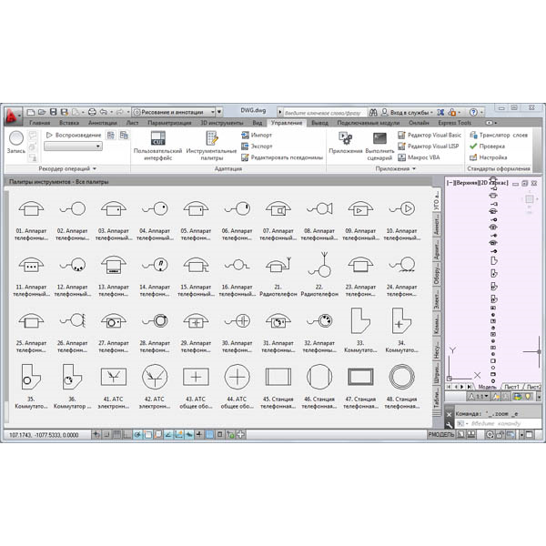Click the Приложения load application gear icon

coord(346,142)
